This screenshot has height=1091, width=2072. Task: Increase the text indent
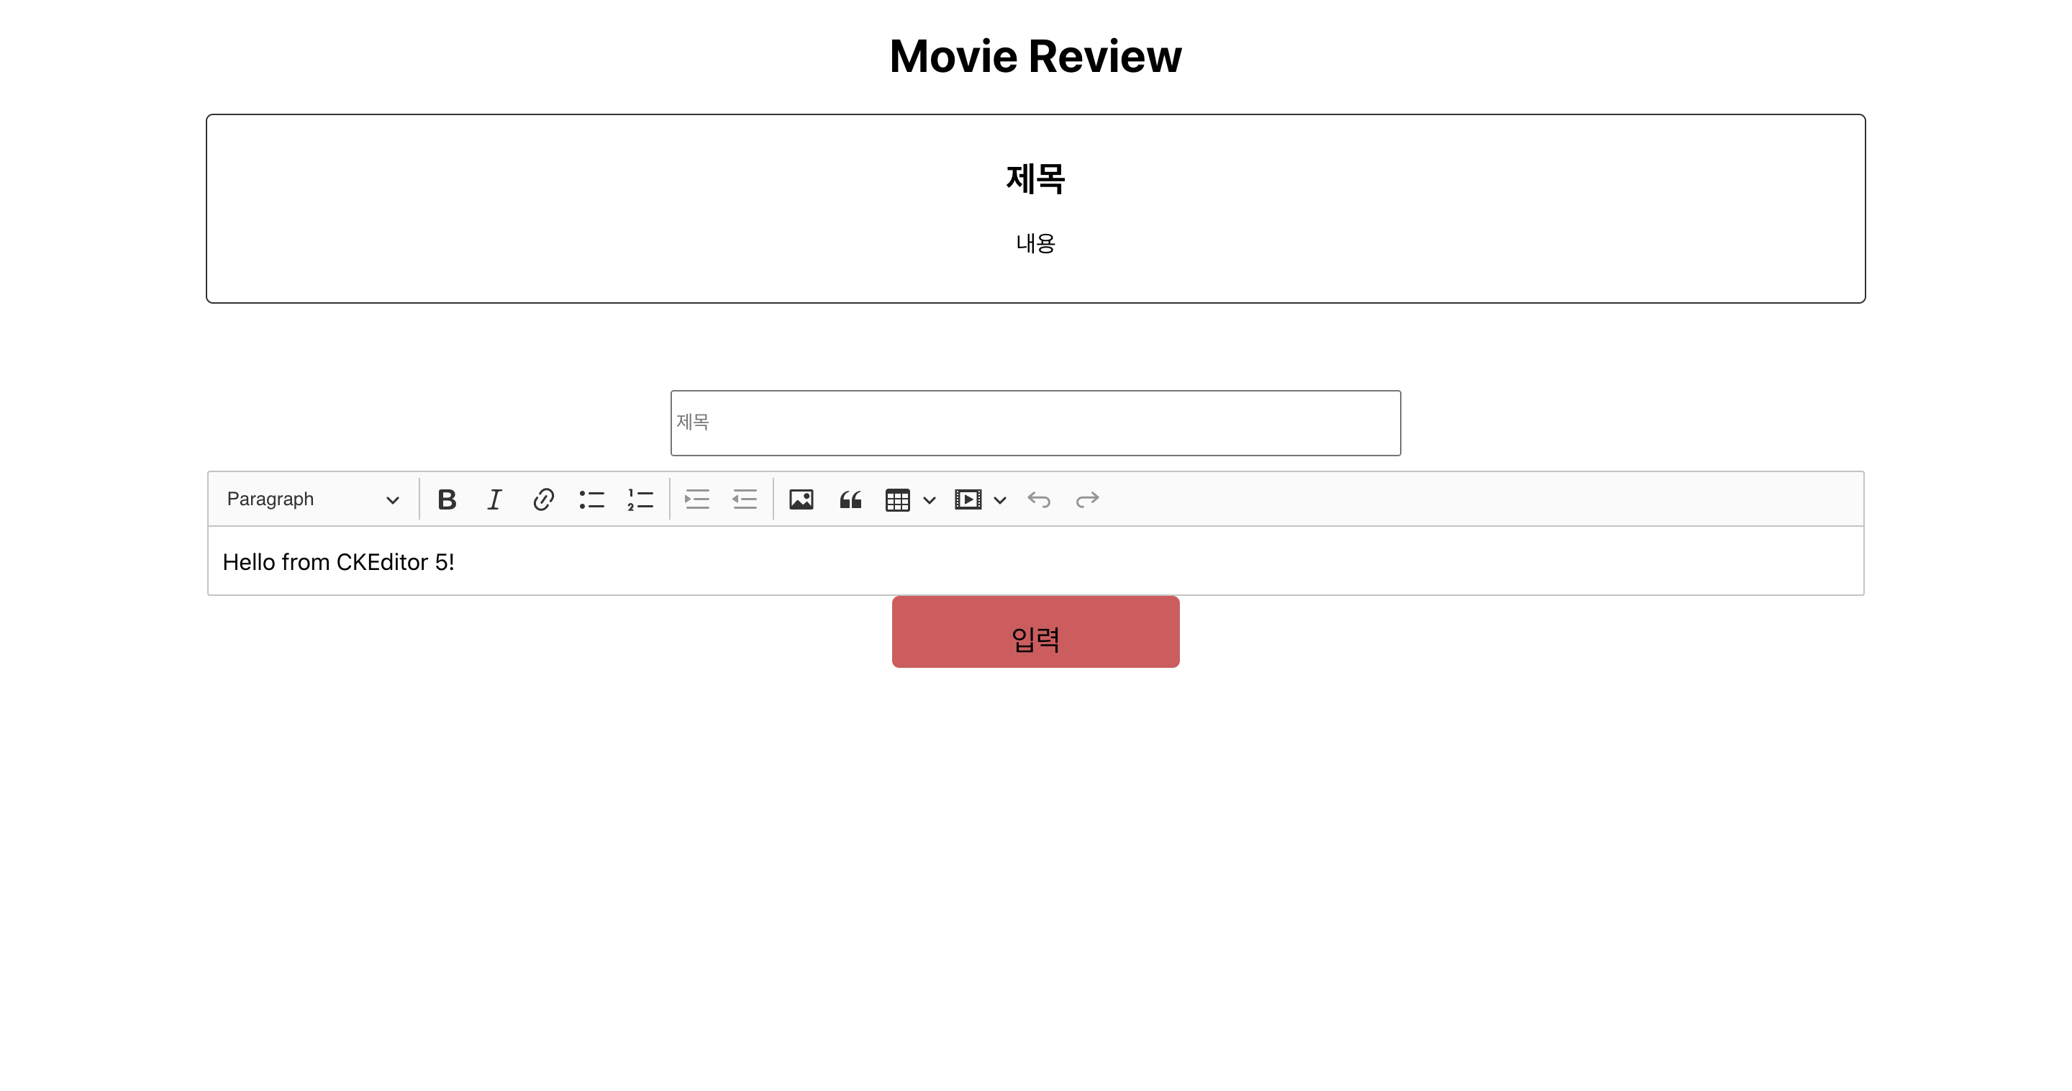[x=696, y=499]
